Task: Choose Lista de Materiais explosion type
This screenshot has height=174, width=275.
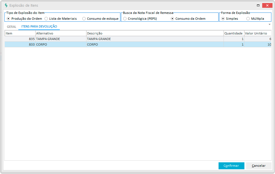Action: click(46, 19)
